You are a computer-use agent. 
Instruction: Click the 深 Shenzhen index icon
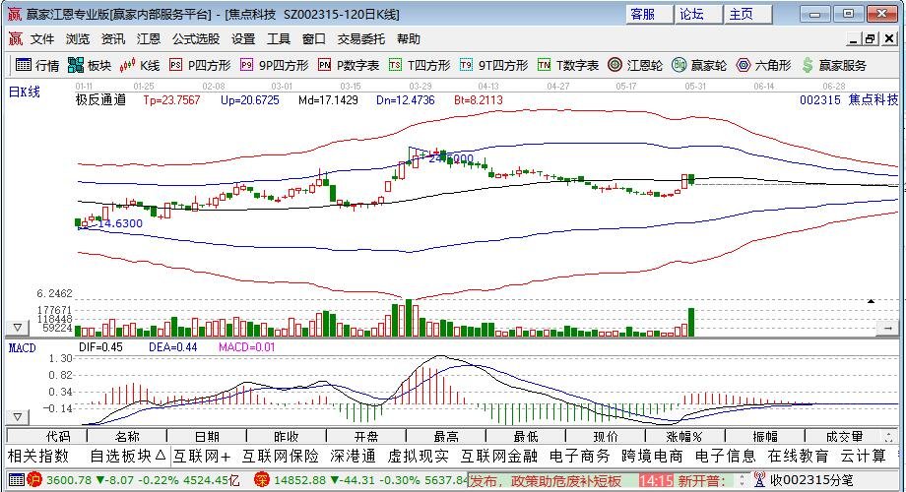pos(262,480)
